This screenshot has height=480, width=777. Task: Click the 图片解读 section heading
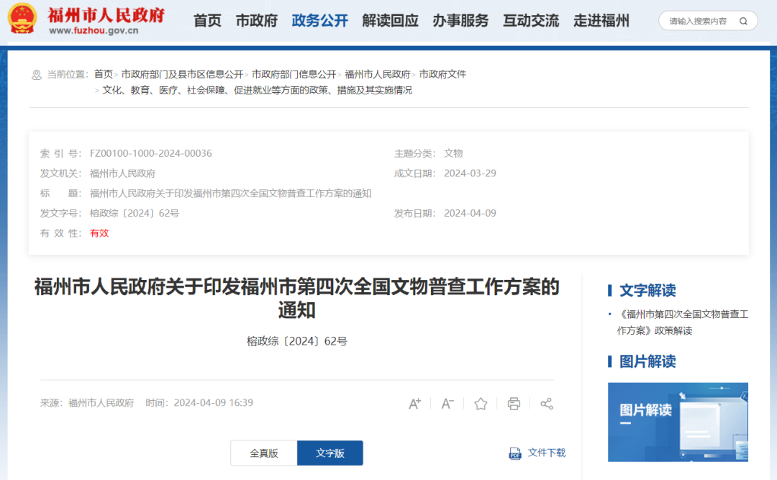pyautogui.click(x=647, y=361)
